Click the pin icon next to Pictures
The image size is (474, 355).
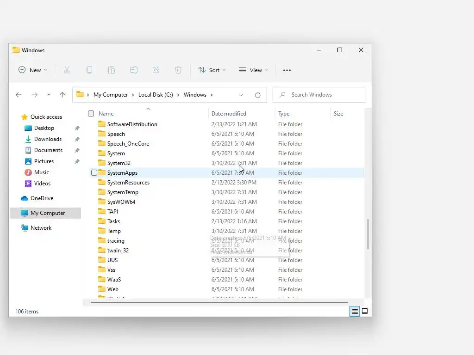point(77,161)
